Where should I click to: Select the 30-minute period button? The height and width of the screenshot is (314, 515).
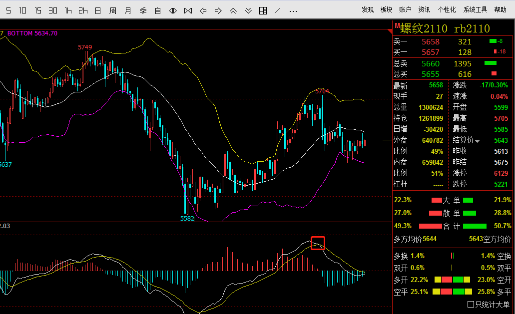pos(53,11)
